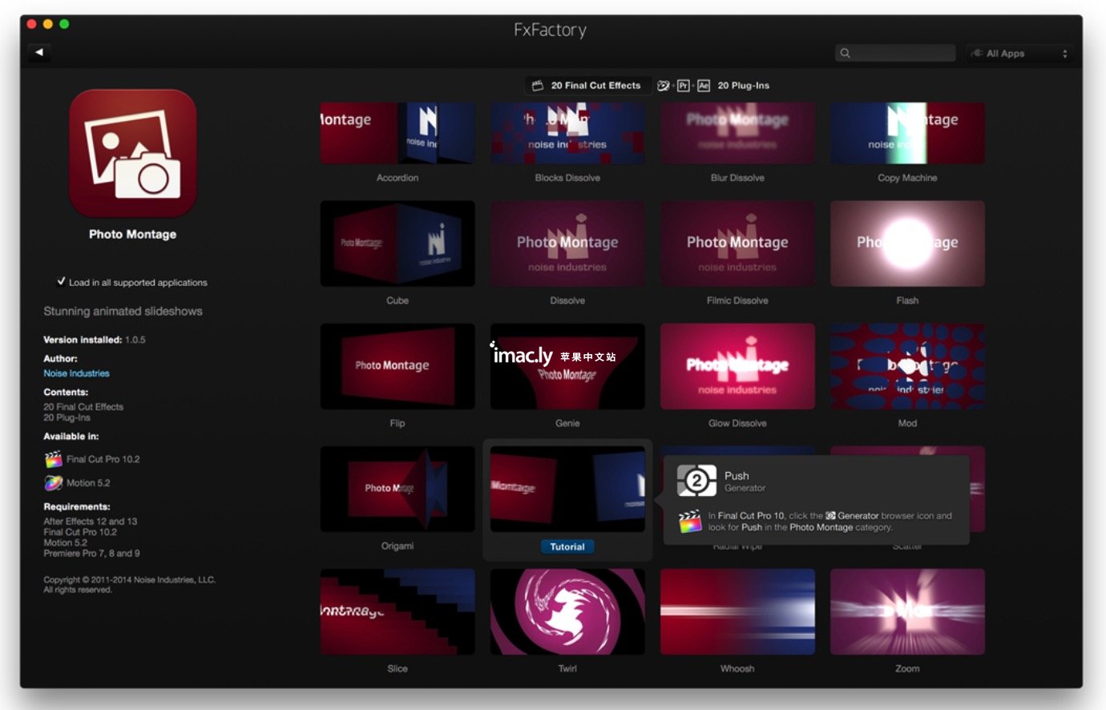Click 'After Effects 12 and 13' requirement
The image size is (1106, 710).
[90, 521]
